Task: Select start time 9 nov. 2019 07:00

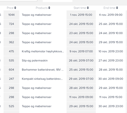Action: [81, 51]
